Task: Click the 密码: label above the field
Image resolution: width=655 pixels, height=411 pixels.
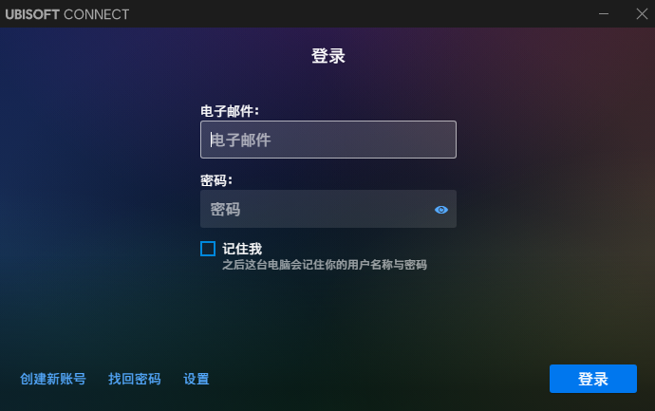Action: (216, 180)
